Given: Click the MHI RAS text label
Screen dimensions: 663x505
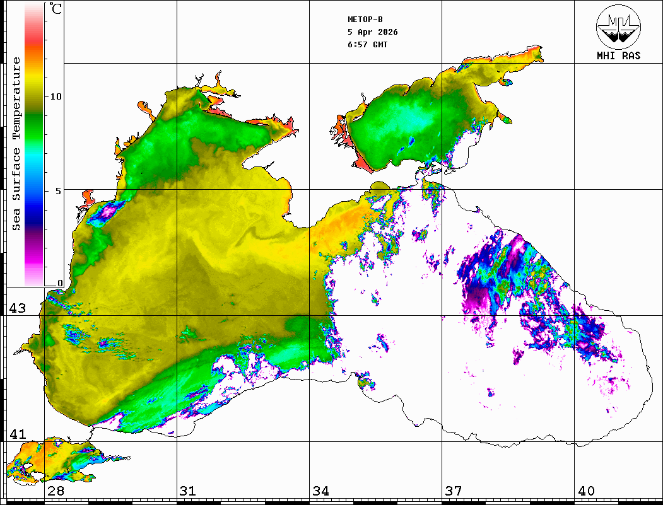Looking at the screenshot, I should click(618, 55).
